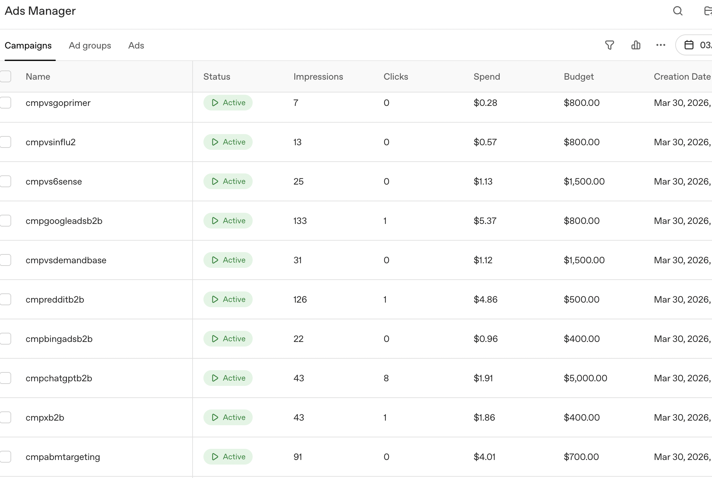712x478 pixels.
Task: Click the calendar icon in date picker
Action: tap(689, 45)
